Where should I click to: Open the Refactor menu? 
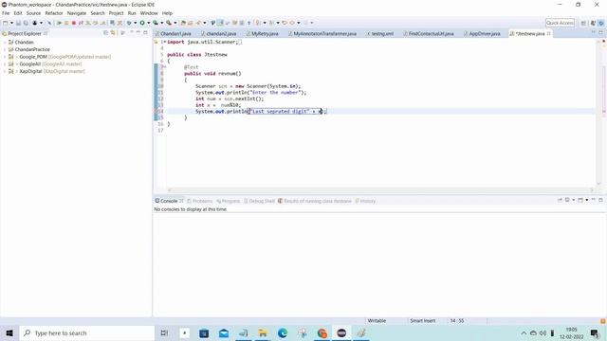pos(54,13)
